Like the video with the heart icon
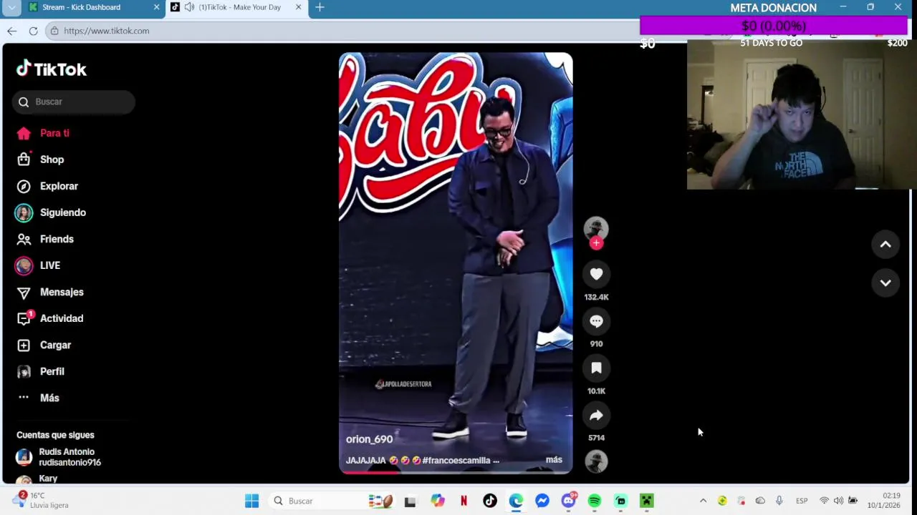 pos(596,274)
